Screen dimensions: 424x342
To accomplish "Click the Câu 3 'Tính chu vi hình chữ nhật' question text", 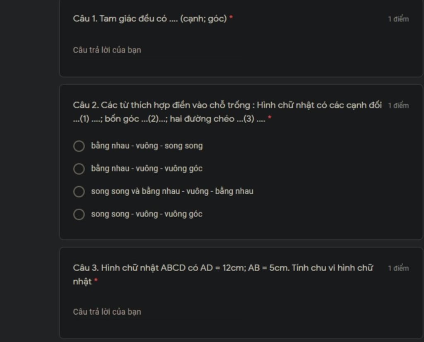I will 223,275.
